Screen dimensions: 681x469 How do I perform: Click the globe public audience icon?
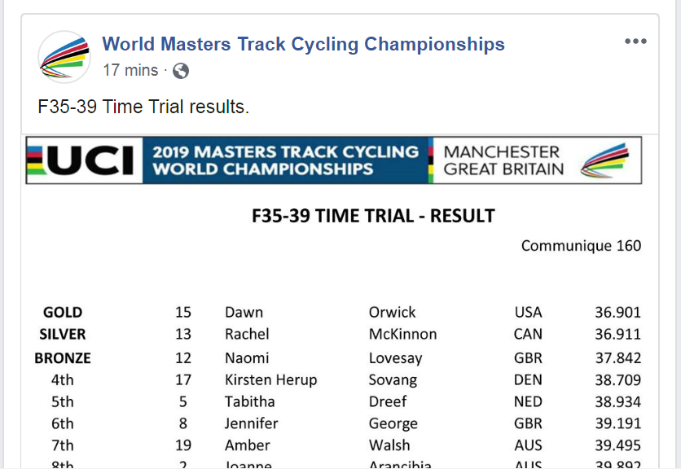click(181, 71)
